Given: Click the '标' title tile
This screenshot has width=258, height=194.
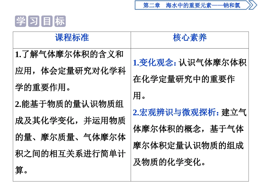Looking at the screenshot, I should 60,21.
